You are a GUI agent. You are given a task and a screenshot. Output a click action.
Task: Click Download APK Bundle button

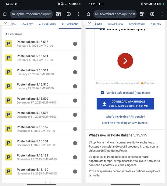[x=125, y=104]
